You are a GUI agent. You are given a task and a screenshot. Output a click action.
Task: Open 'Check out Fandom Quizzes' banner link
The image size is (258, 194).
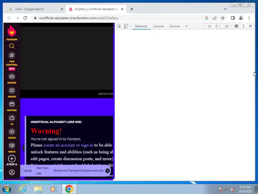coord(78,171)
